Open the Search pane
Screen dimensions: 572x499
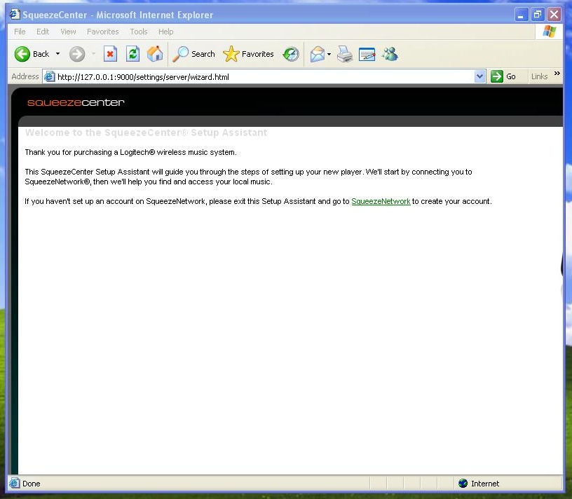pyautogui.click(x=194, y=54)
